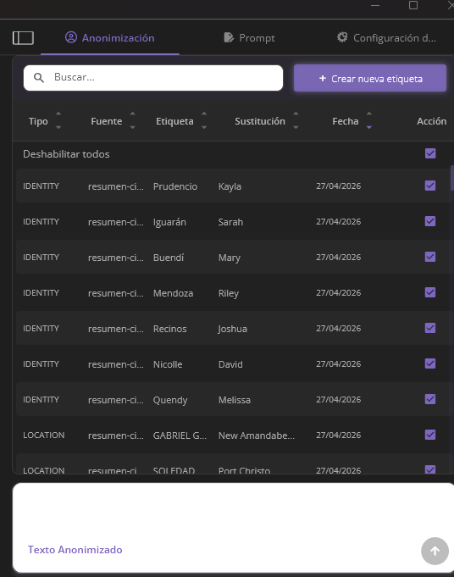Toggle the sidebar panel icon
The height and width of the screenshot is (577, 454).
[x=23, y=38]
